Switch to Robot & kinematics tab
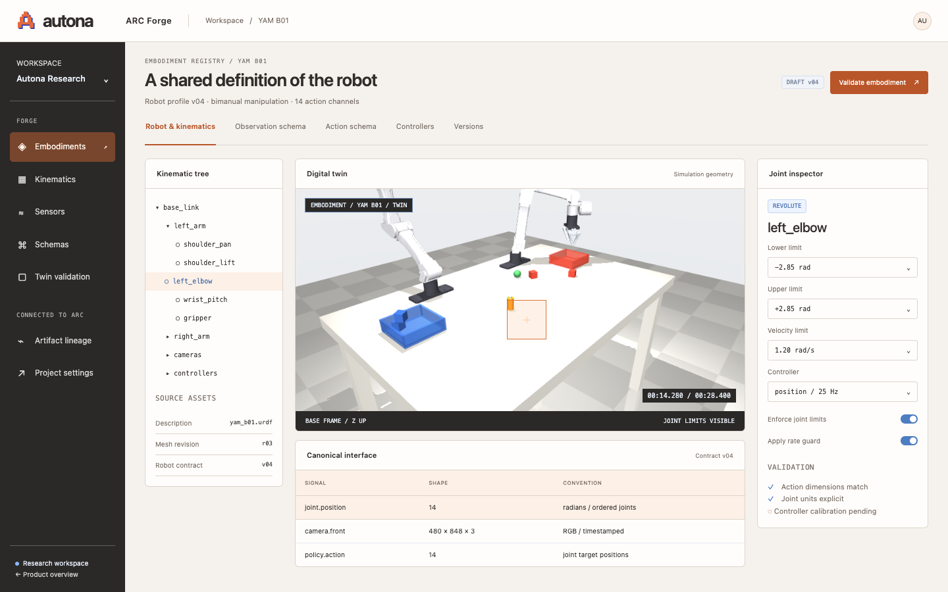 tap(180, 126)
